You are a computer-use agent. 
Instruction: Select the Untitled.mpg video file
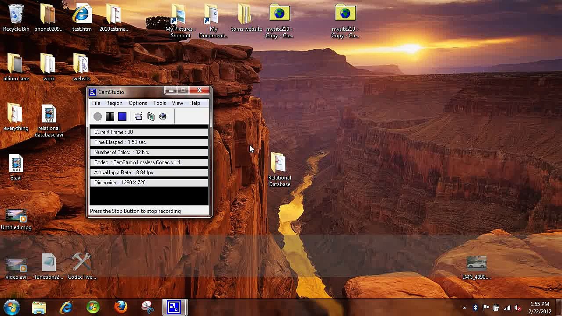[x=16, y=219]
